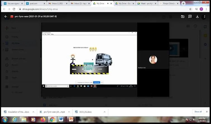
Task: Open a new browser tab
Action: [x=183, y=4]
